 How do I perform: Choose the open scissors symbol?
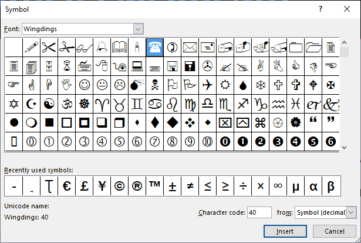tap(49, 47)
